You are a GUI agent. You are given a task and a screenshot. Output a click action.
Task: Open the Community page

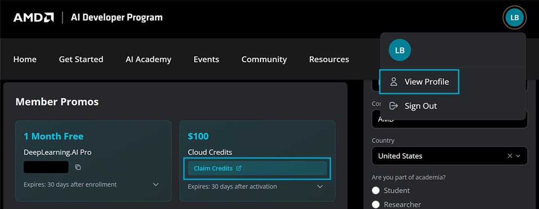tap(264, 59)
